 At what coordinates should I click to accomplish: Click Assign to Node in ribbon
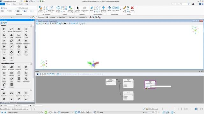[40, 9]
